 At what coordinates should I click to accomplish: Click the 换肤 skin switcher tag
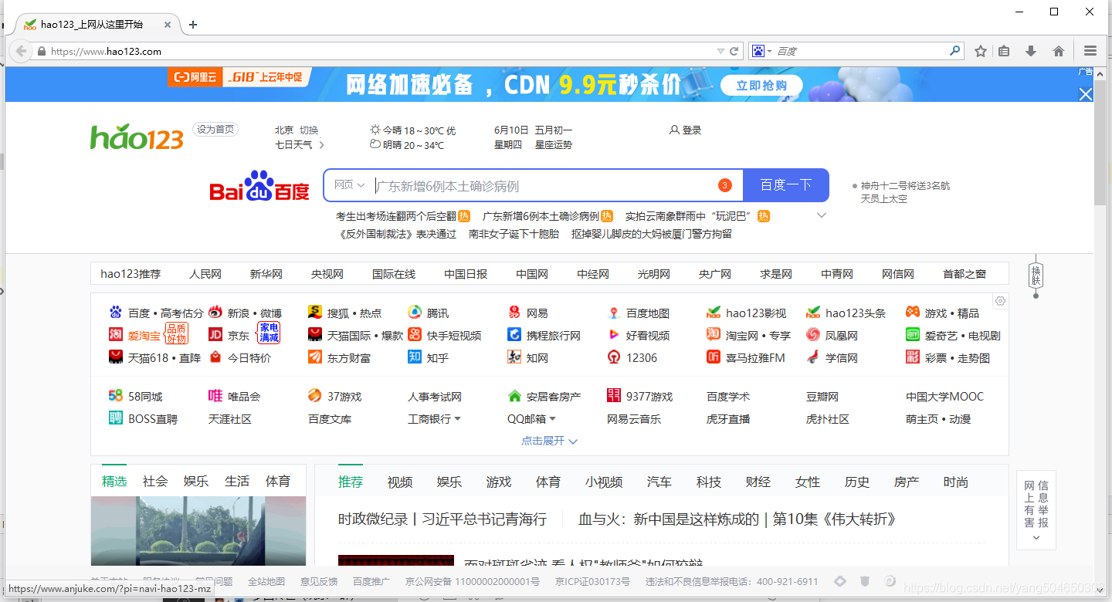click(1036, 276)
